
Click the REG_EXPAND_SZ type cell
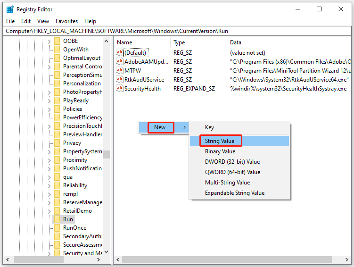(194, 89)
